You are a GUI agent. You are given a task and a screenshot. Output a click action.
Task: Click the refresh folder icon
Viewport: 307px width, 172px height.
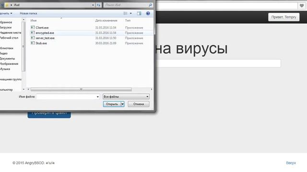pyautogui.click(x=99, y=5)
